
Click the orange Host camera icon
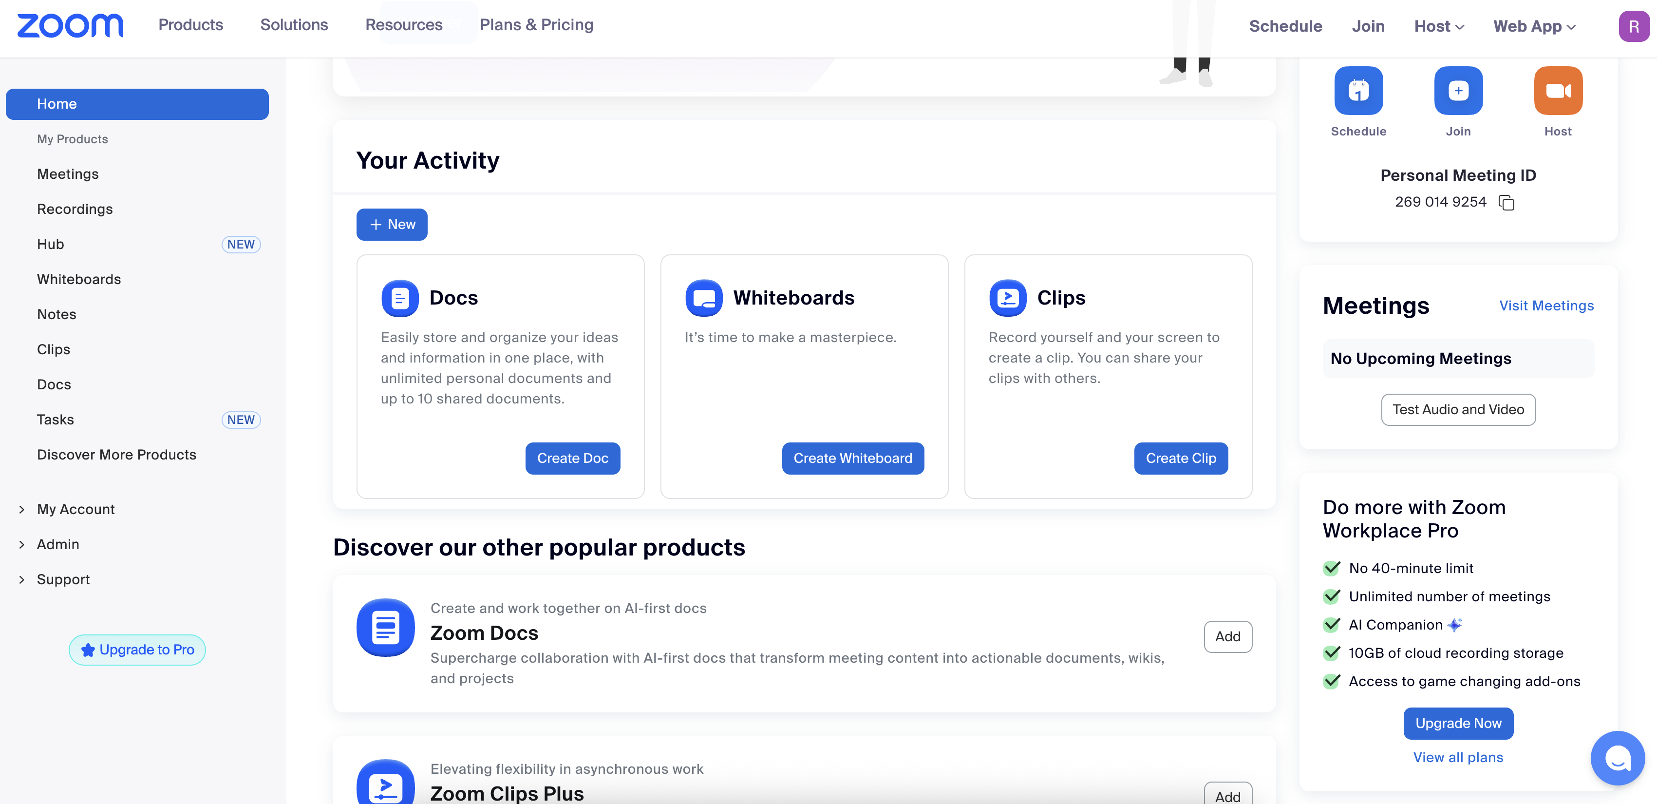[1557, 91]
